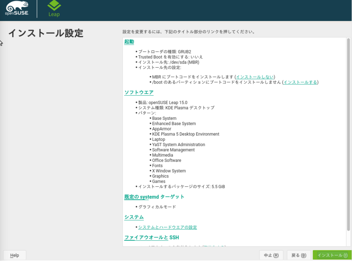
Task: Click the Enhanced Base System pattern entry
Action: [x=174, y=123]
